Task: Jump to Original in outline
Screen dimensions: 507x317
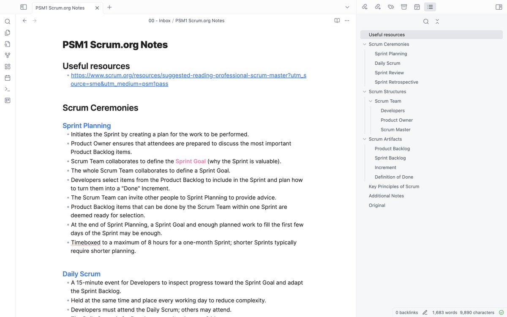Action: click(377, 205)
